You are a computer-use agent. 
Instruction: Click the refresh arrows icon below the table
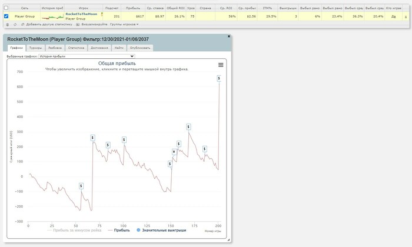[x=15, y=25]
